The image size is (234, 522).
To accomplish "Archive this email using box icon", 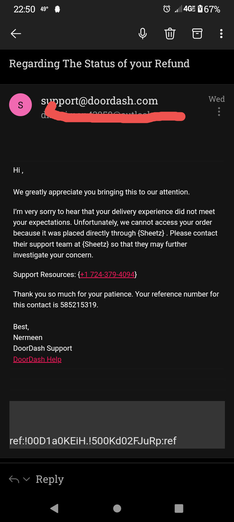I will (x=197, y=33).
